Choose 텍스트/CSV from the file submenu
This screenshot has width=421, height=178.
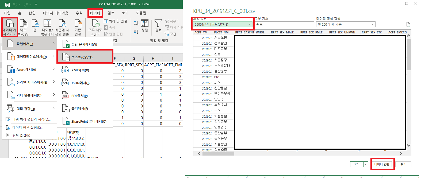[82, 57]
